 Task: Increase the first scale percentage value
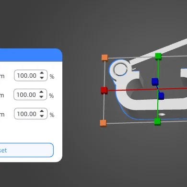[x=42, y=73]
